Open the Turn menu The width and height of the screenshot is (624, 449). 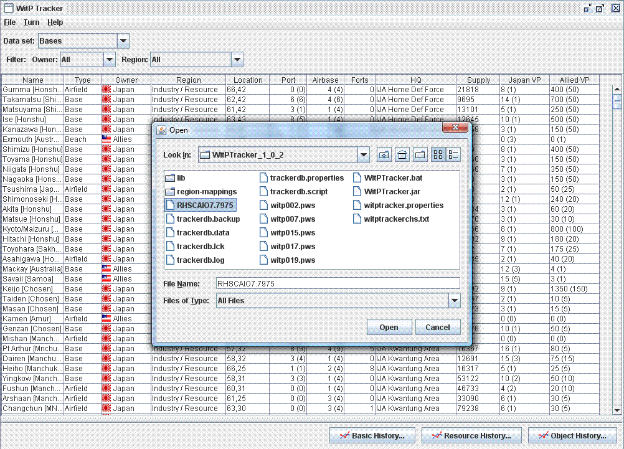[31, 22]
